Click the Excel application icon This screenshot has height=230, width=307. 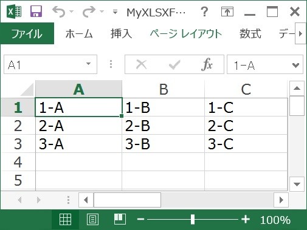click(14, 12)
